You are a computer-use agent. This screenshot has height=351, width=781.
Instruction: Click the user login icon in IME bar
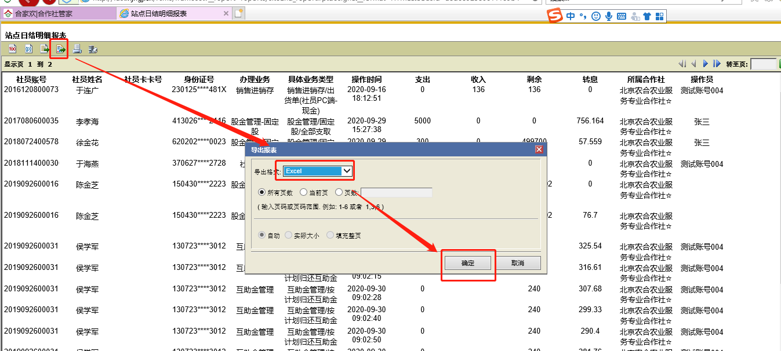635,17
